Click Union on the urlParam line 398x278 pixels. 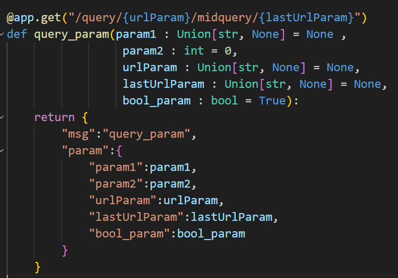pos(214,68)
